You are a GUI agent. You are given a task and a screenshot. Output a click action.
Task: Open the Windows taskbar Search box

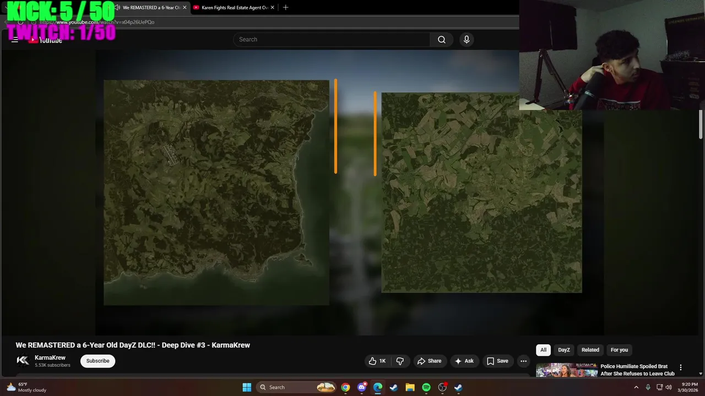[x=296, y=387]
